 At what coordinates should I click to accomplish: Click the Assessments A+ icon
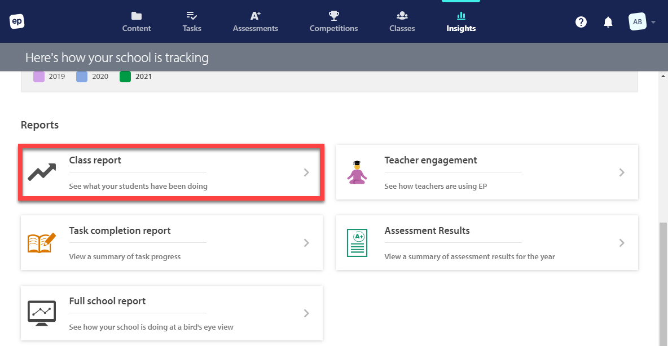(255, 16)
